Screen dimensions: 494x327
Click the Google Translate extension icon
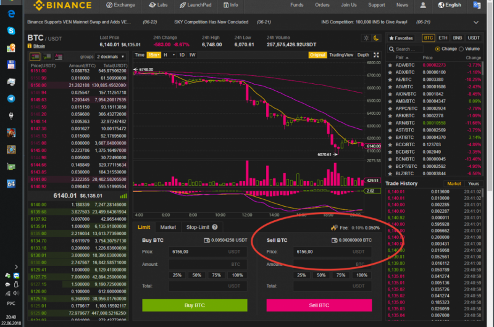(x=477, y=5)
